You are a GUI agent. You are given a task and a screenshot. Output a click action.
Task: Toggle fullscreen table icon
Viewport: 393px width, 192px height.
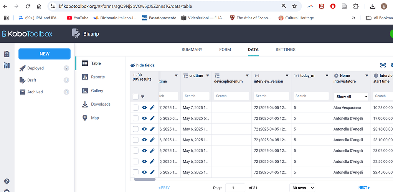click(383, 65)
